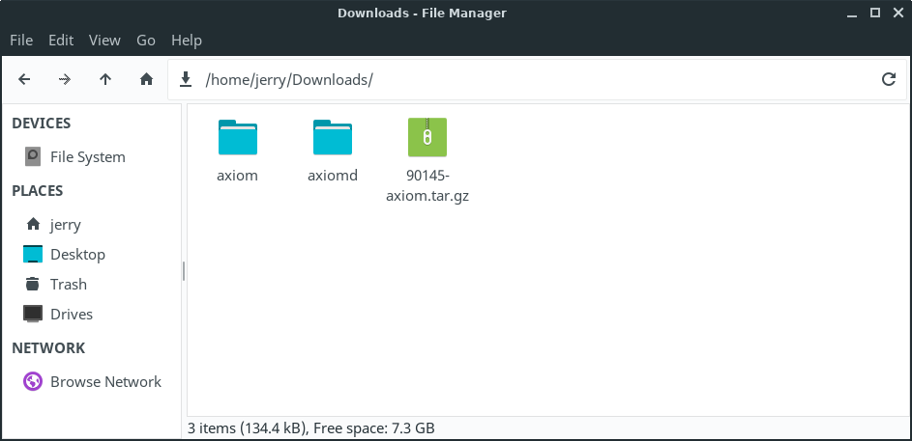Select File System in Devices sidebar
The image size is (912, 441).
coord(87,156)
